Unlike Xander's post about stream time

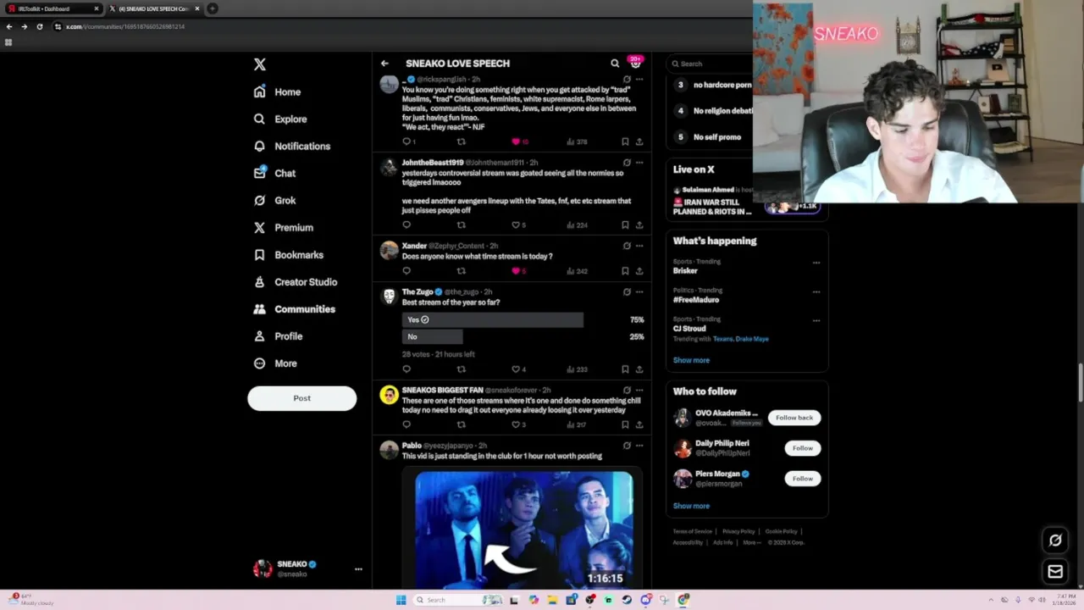[516, 271]
